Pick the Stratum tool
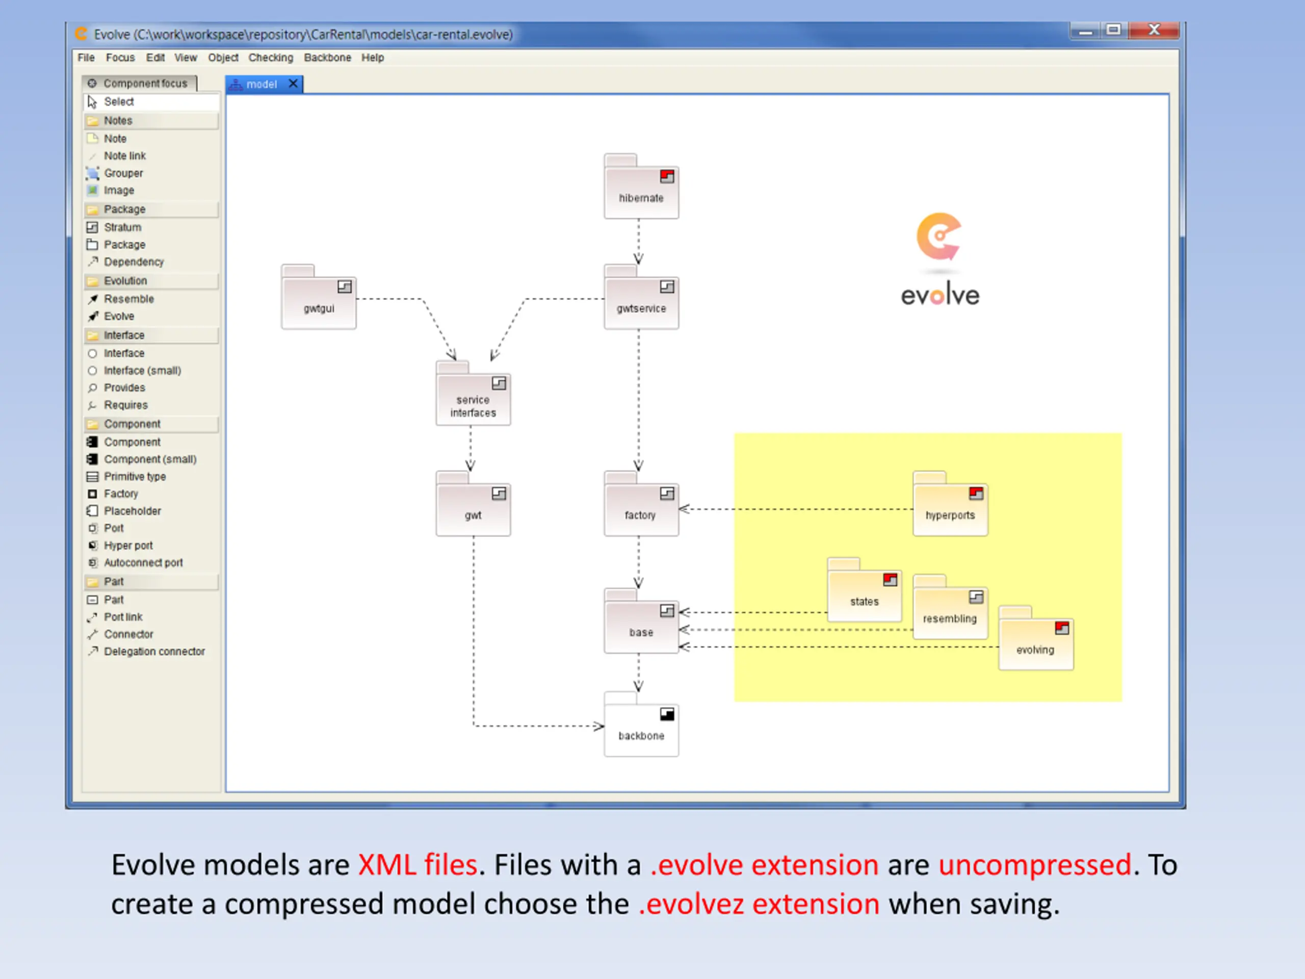This screenshot has width=1305, height=979. (122, 227)
